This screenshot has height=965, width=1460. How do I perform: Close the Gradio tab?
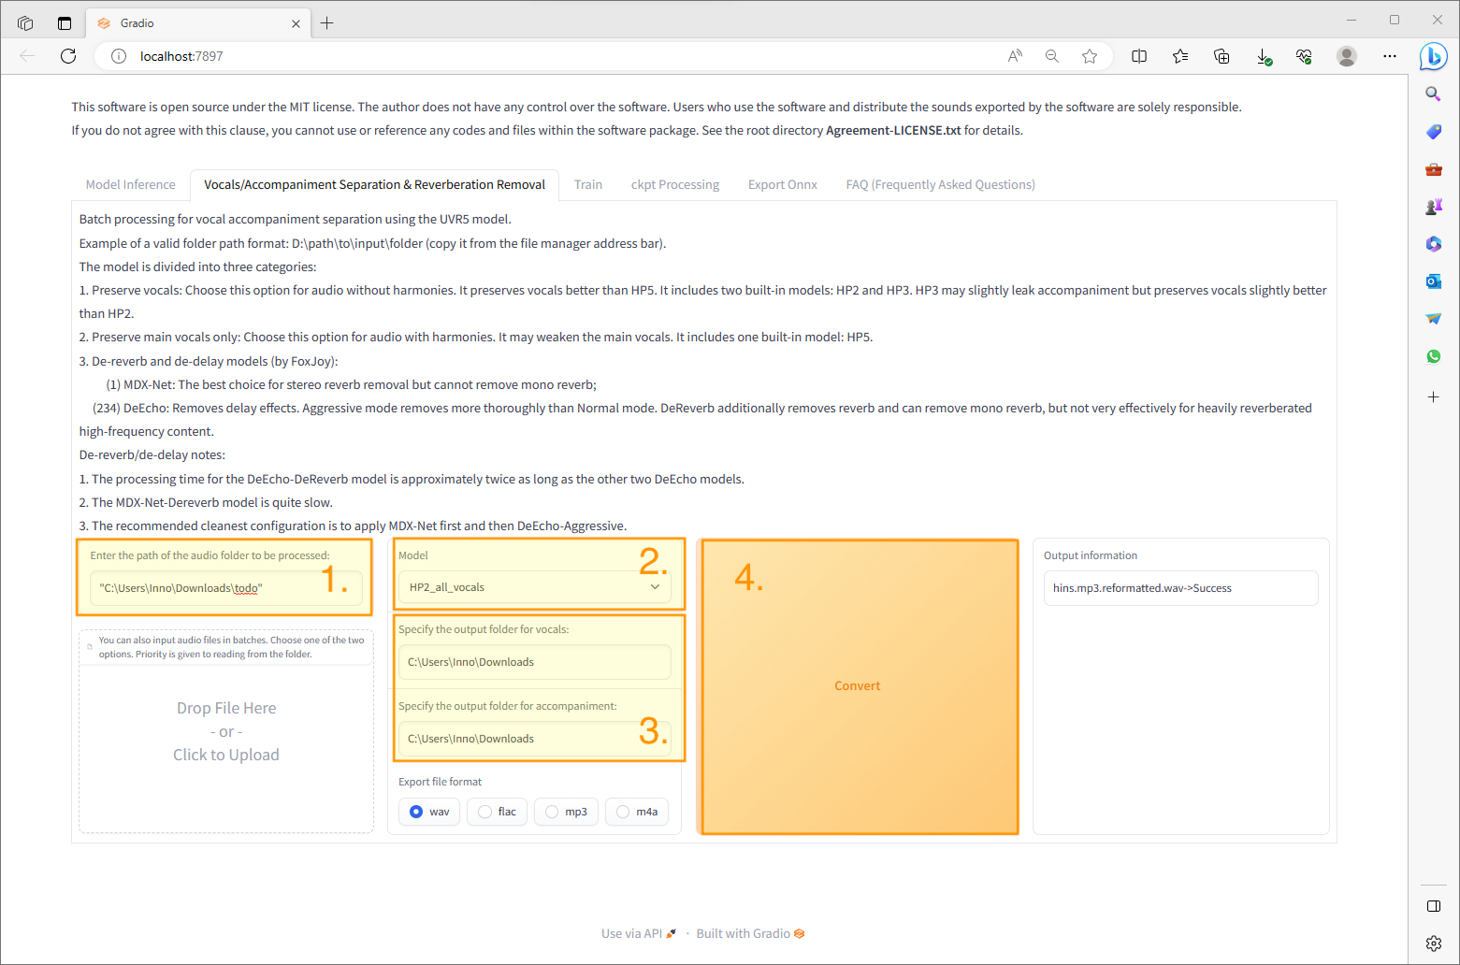[x=296, y=23]
